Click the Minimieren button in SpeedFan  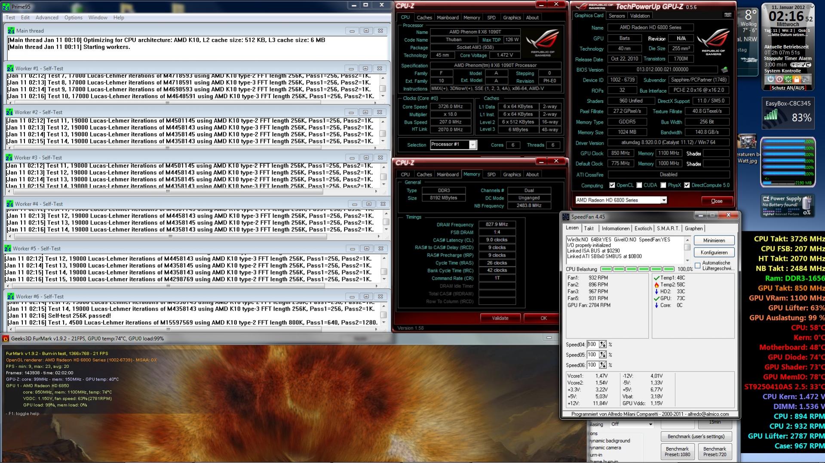pos(714,241)
